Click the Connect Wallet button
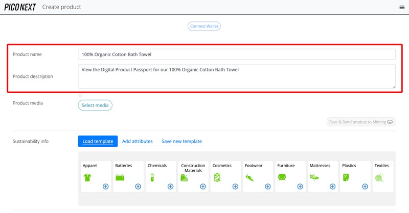 click(204, 26)
